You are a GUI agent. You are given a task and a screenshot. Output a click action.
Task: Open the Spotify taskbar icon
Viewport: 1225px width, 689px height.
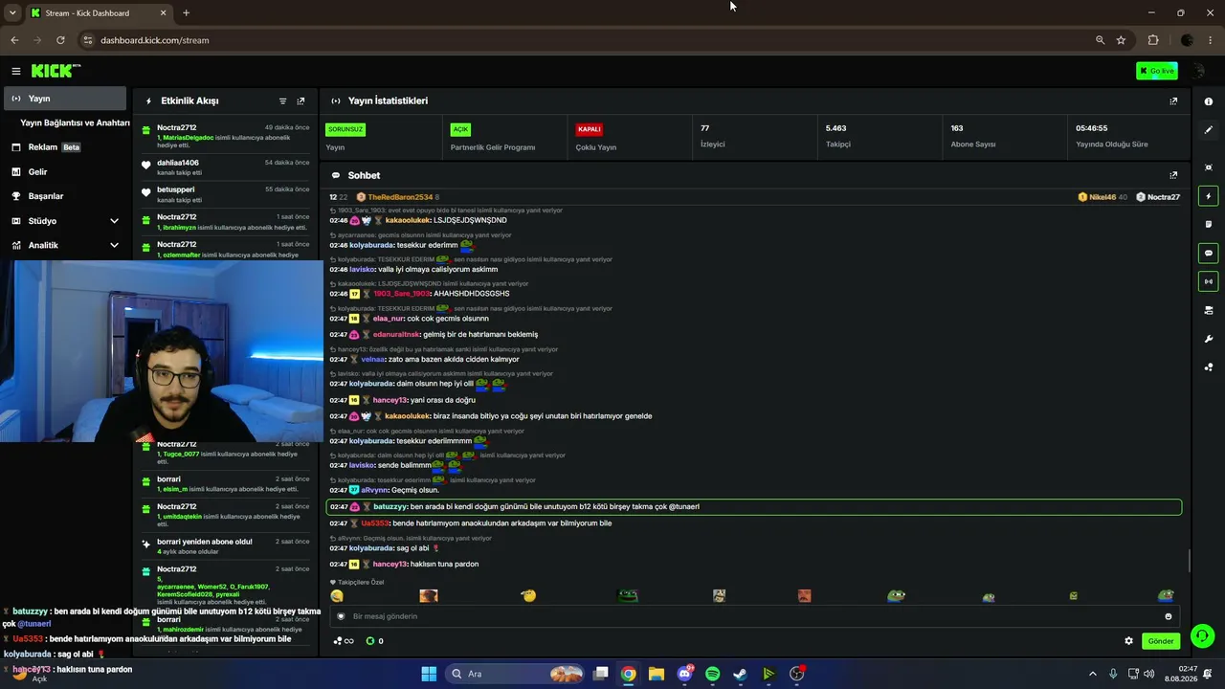pyautogui.click(x=712, y=674)
